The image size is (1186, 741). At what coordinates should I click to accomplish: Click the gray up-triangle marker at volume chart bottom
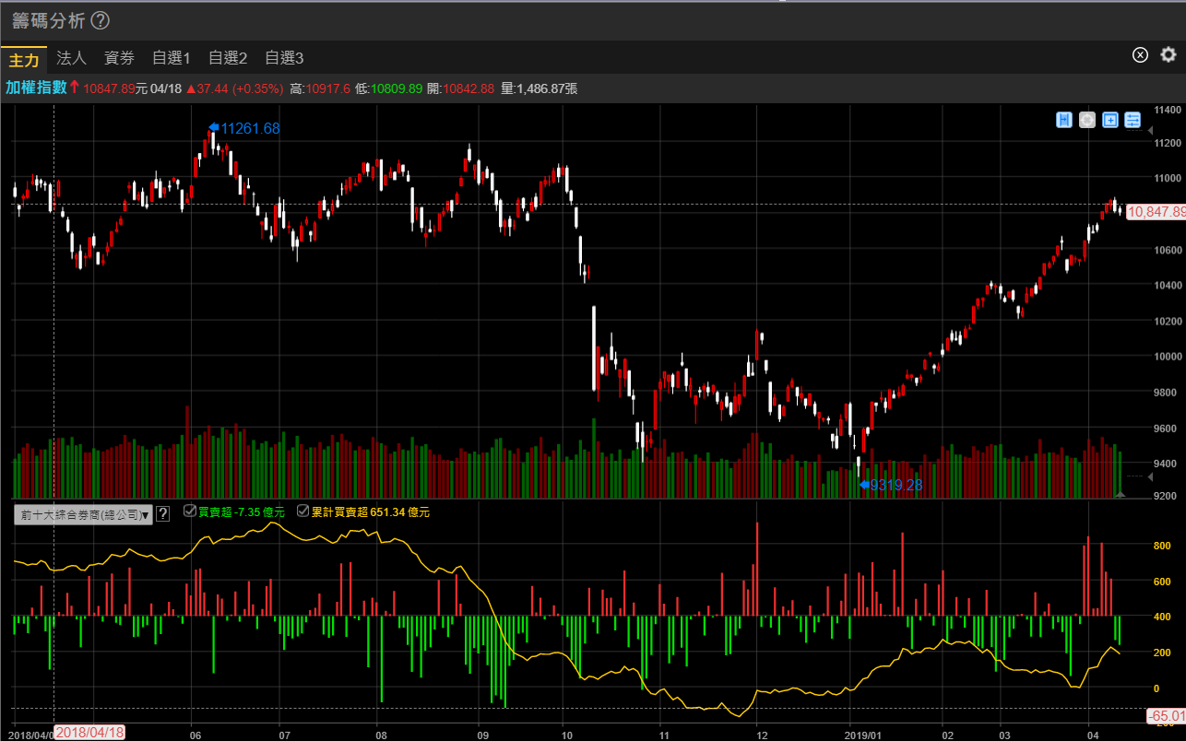coord(1121,495)
